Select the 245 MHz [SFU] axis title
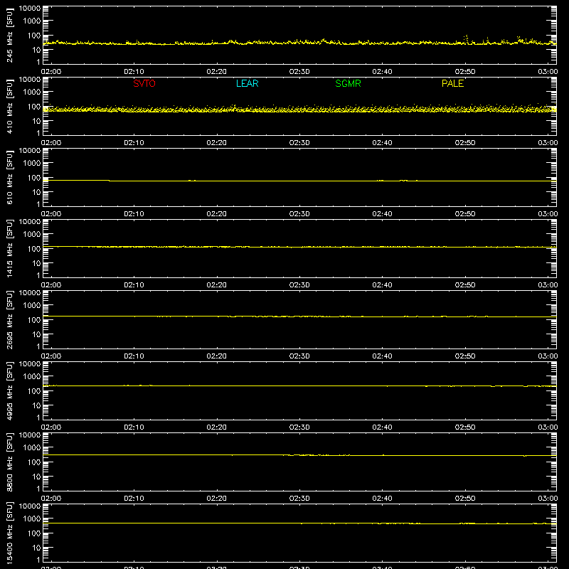The width and height of the screenshot is (569, 569). click(x=9, y=35)
